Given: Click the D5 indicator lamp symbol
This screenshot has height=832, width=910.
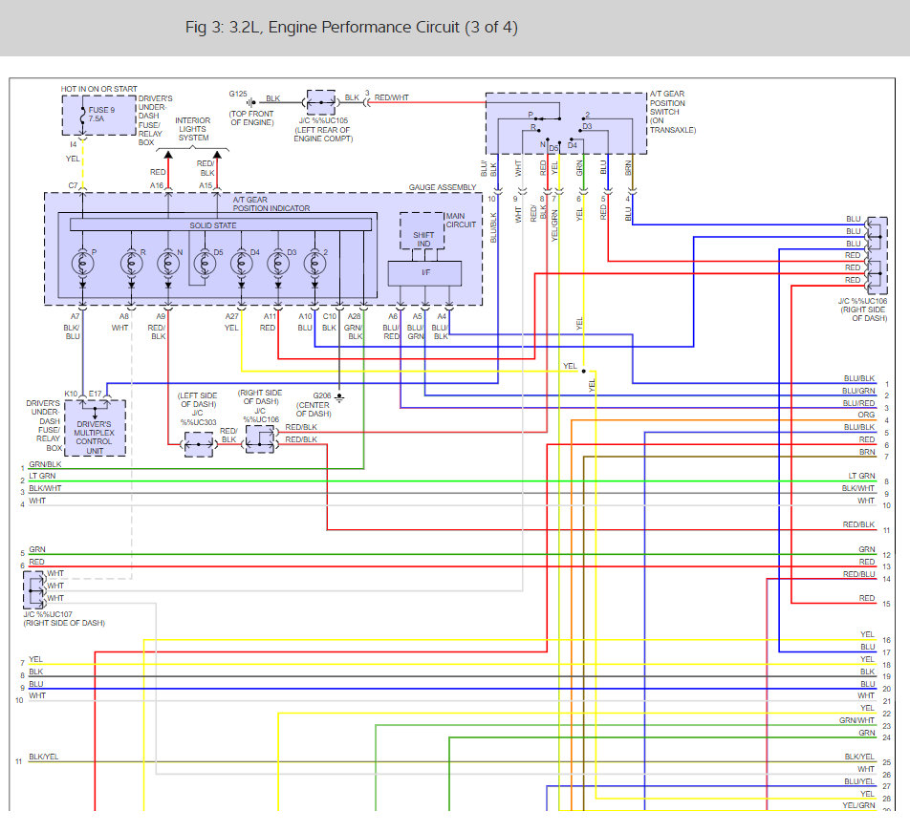Looking at the screenshot, I should [205, 264].
